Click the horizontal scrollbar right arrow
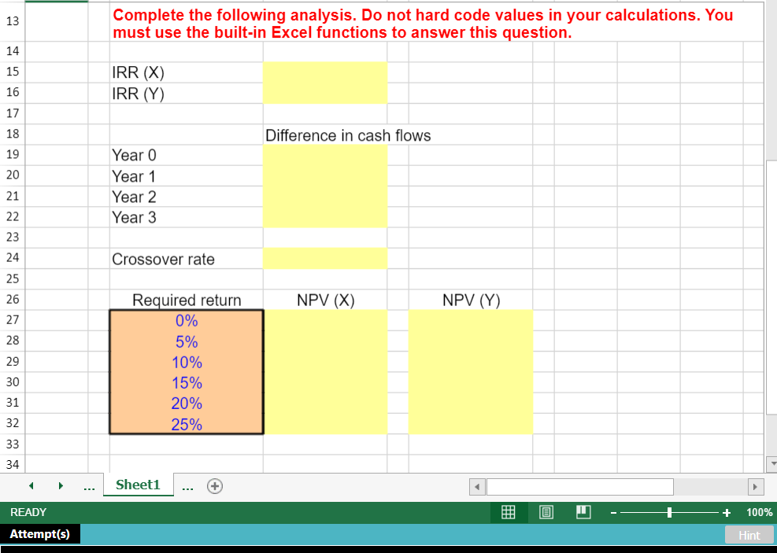The image size is (777, 553). pos(755,486)
